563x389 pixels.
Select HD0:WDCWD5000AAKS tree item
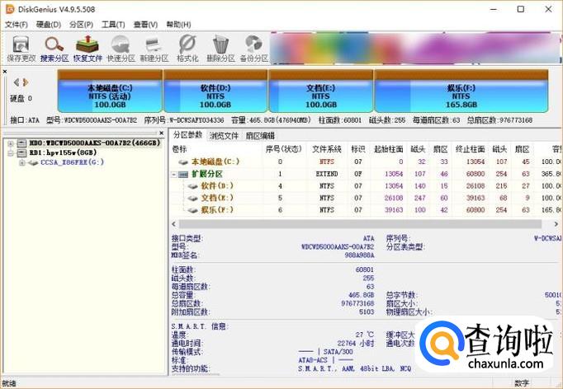pyautogui.click(x=94, y=143)
